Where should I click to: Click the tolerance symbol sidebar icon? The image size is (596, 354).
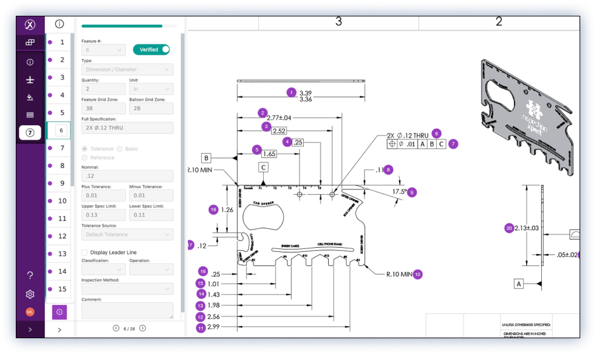30,80
